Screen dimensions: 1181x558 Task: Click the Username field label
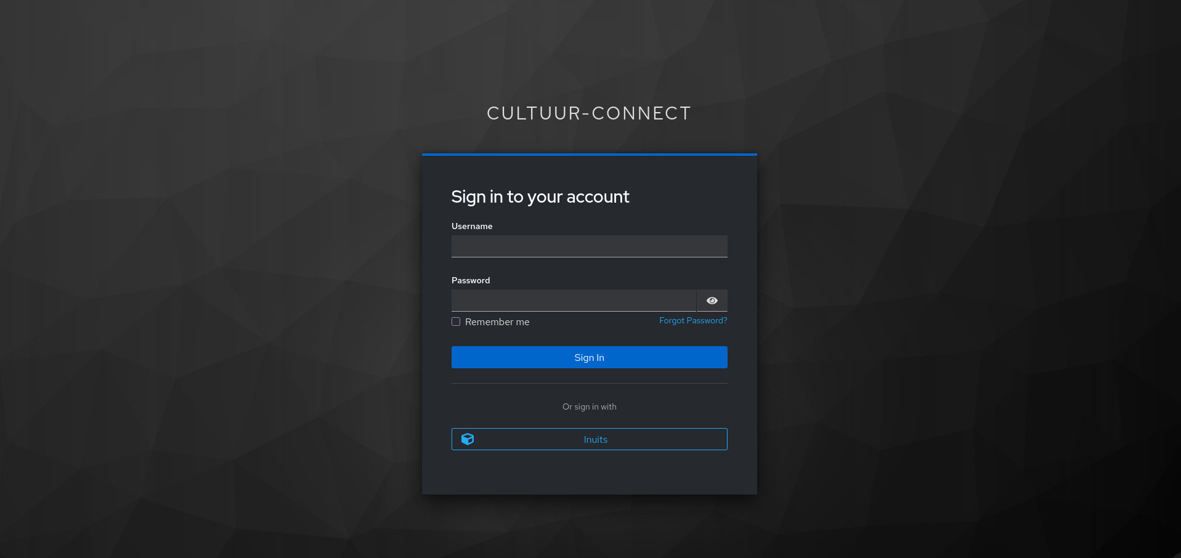click(x=472, y=226)
